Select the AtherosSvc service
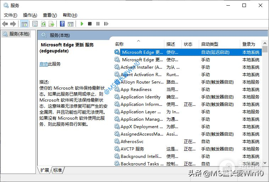 [188, 141]
